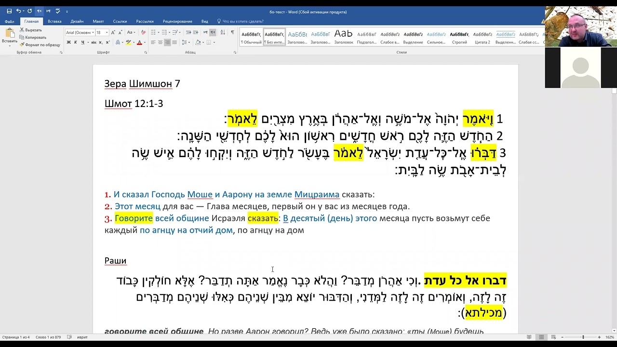
Task: Open the shading paint bucket
Action: click(x=198, y=42)
